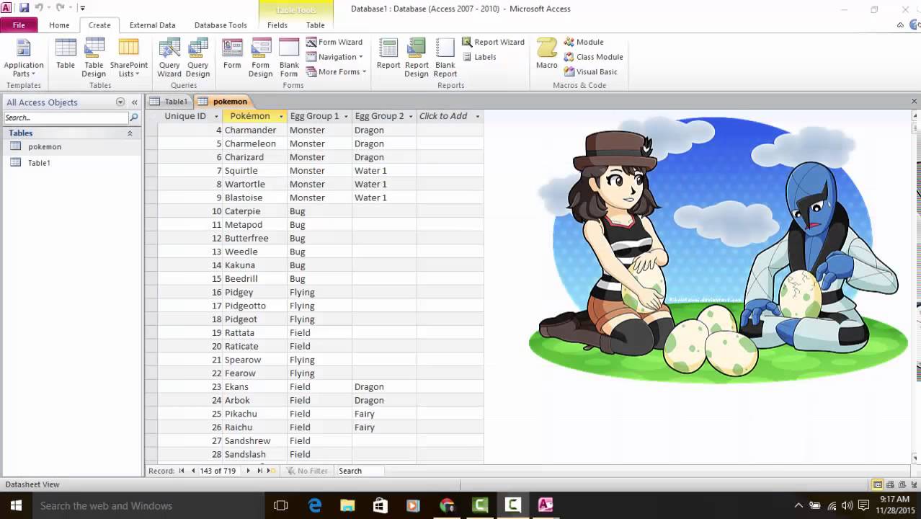Expand the Navigation forms dropdown
Image resolution: width=921 pixels, height=519 pixels.
334,57
